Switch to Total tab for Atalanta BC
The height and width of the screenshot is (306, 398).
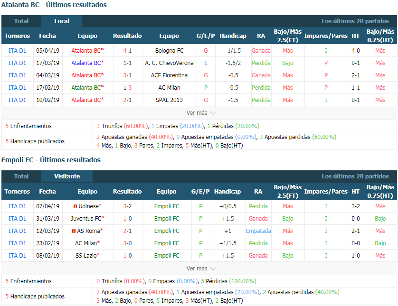tap(21, 21)
